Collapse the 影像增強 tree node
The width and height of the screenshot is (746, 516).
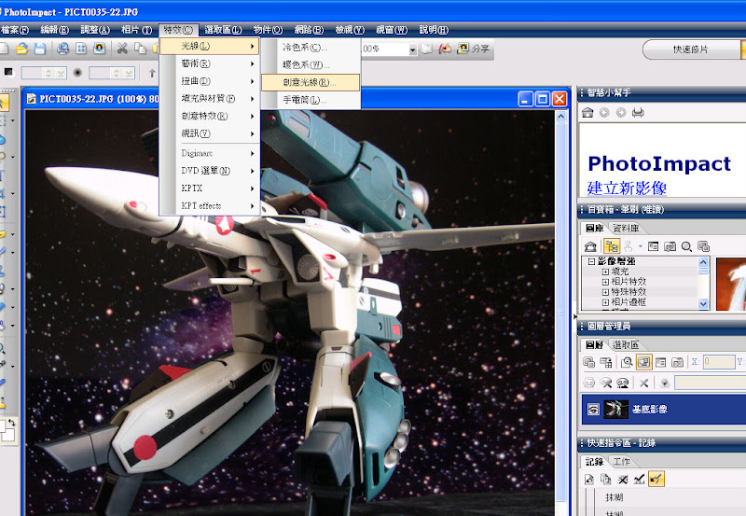591,261
